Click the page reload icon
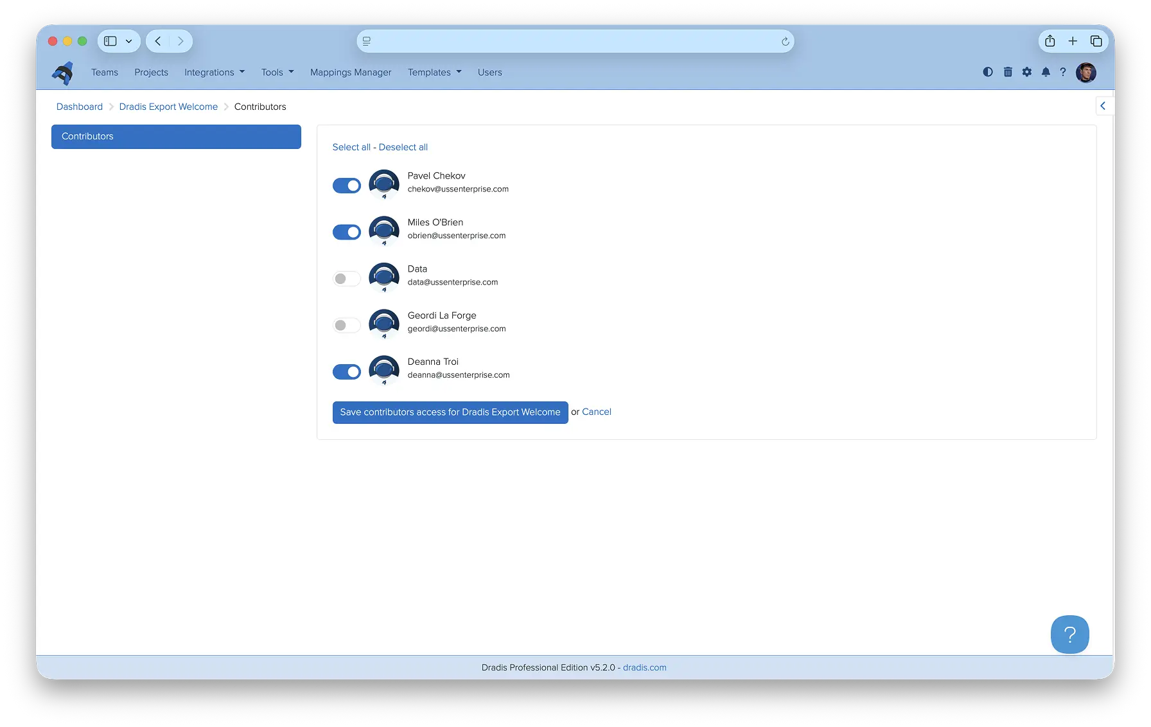1151x727 pixels. [785, 42]
